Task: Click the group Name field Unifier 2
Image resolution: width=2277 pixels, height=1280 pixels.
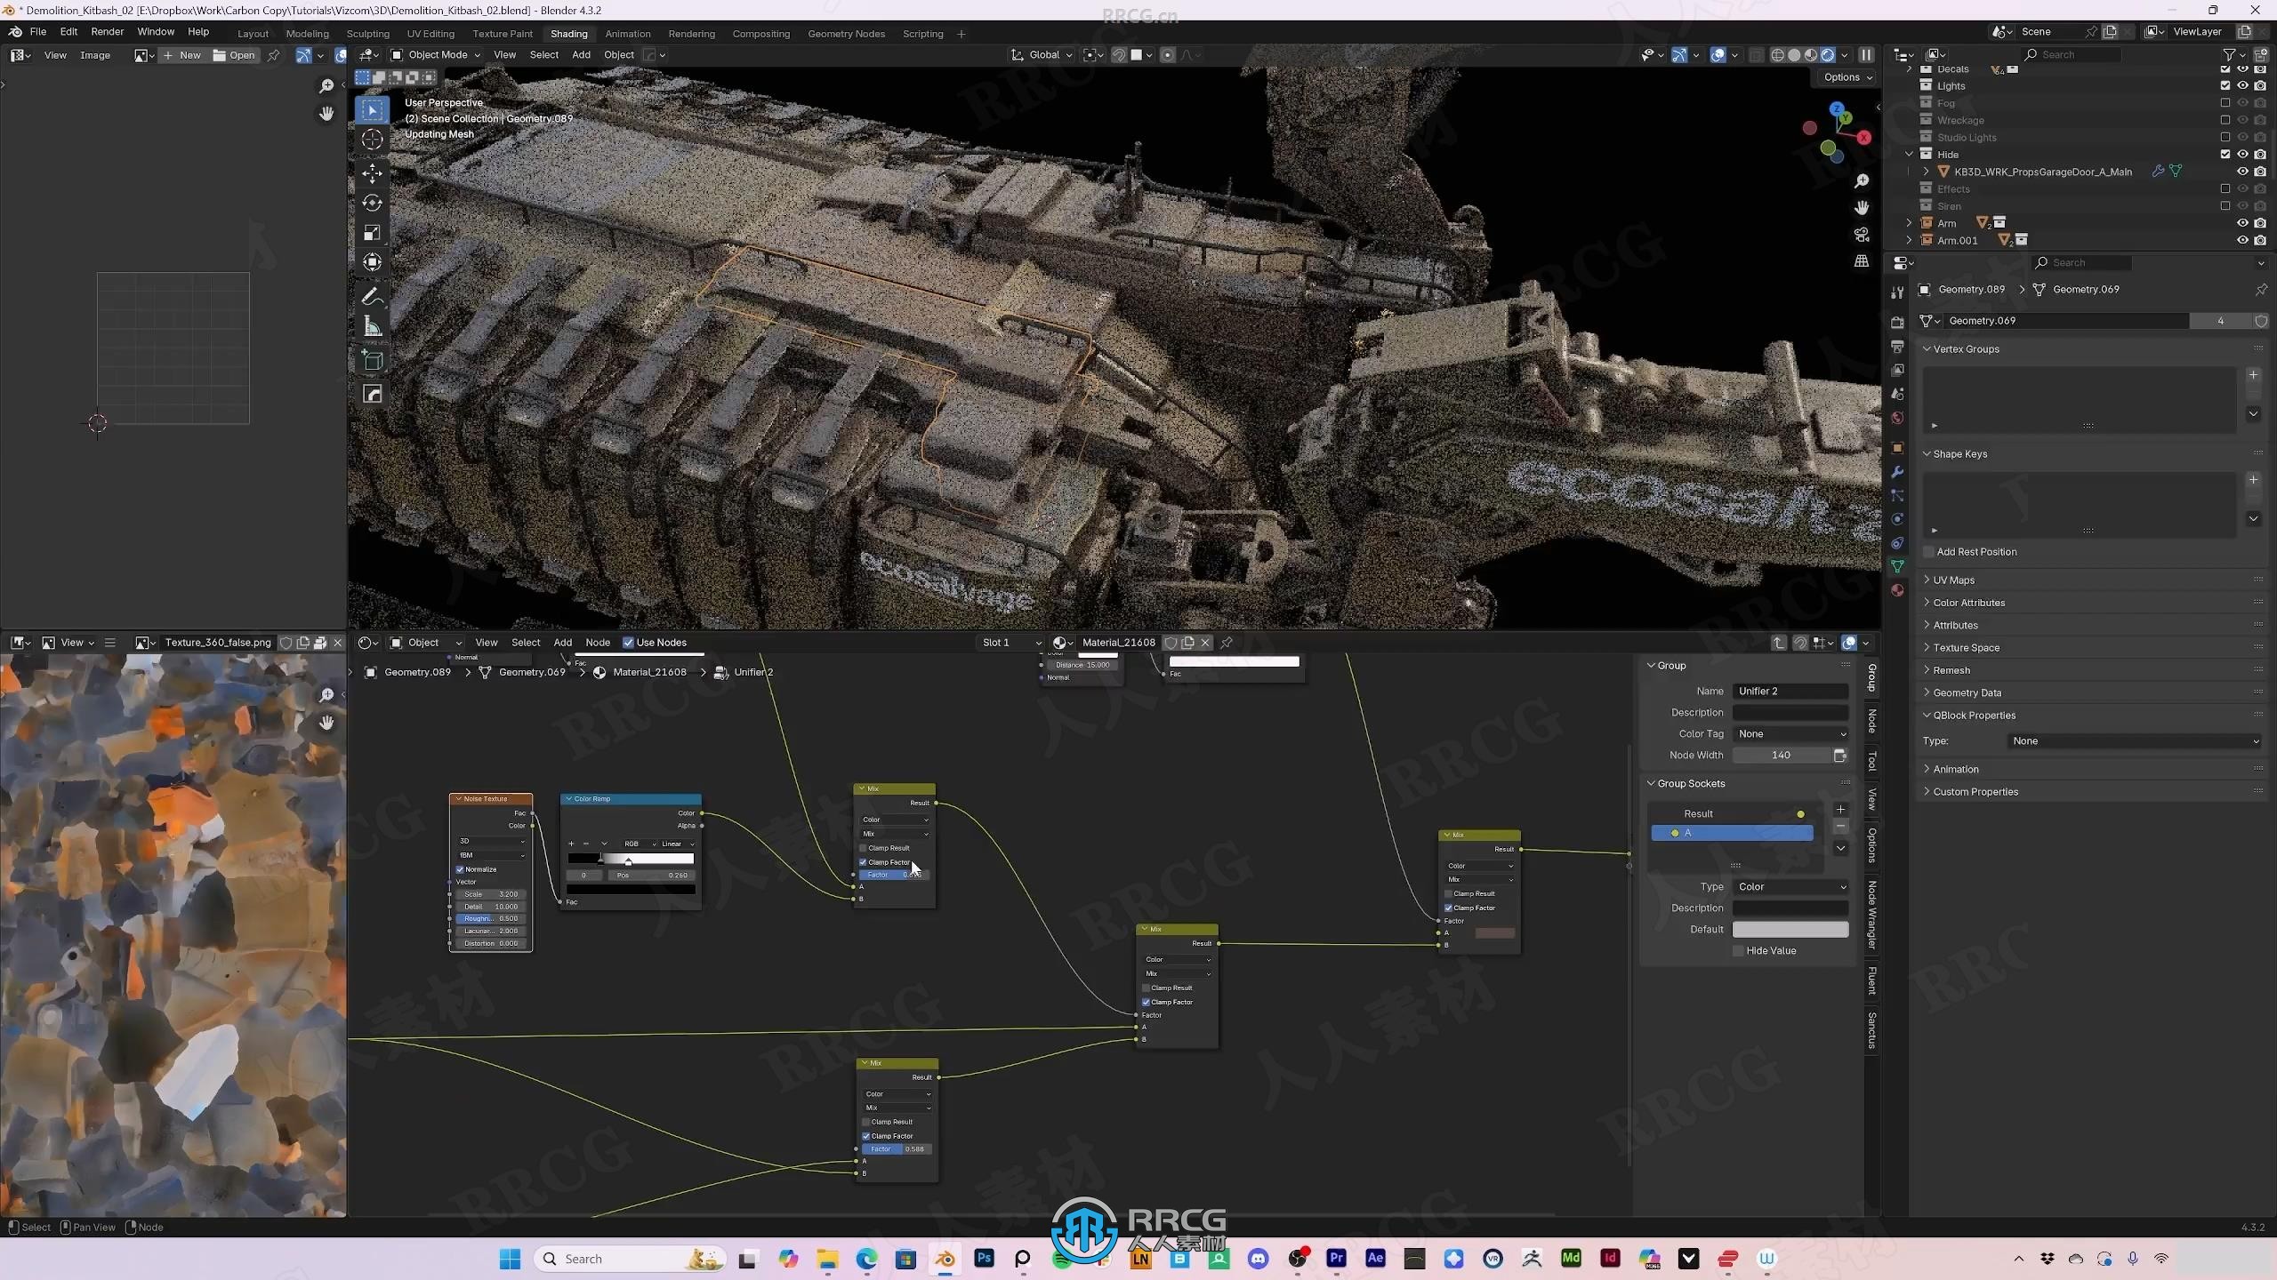Action: pyautogui.click(x=1790, y=692)
